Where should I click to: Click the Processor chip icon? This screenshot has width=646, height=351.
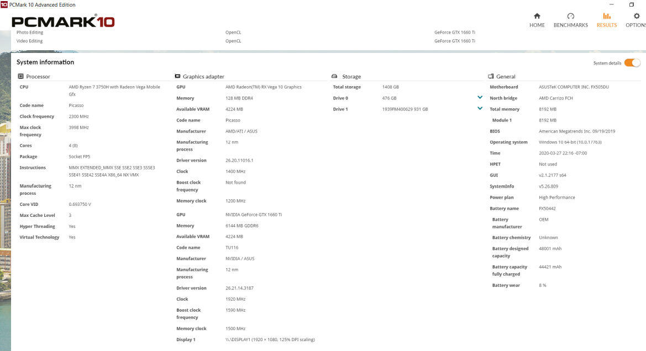point(20,76)
